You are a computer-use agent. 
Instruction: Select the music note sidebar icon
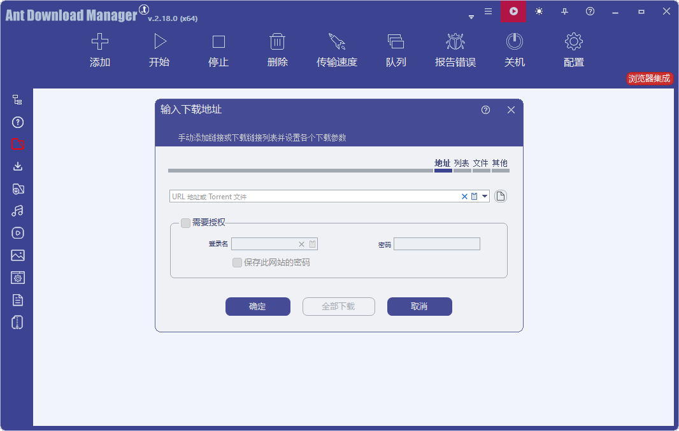17,211
